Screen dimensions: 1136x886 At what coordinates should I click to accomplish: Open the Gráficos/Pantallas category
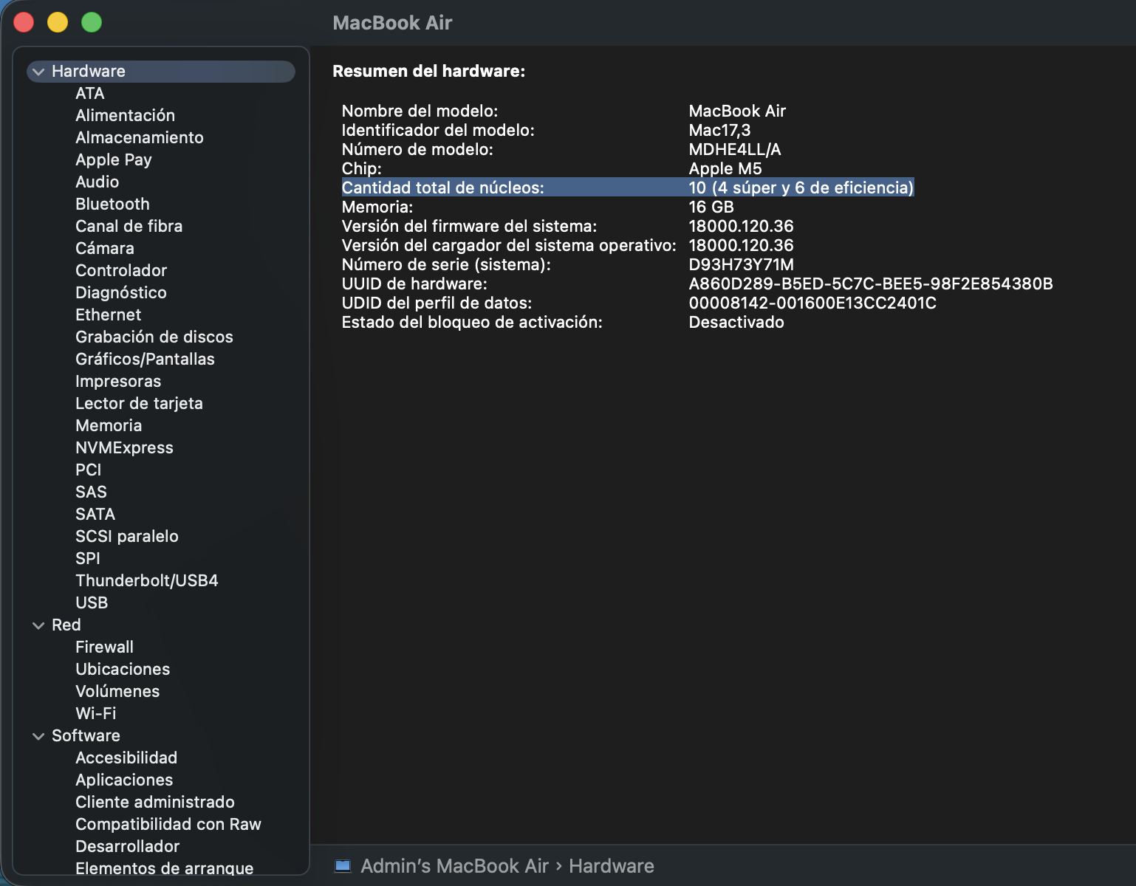145,359
